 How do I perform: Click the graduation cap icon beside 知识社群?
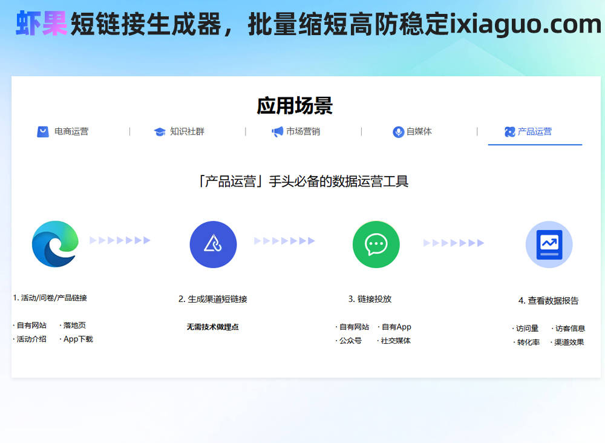pyautogui.click(x=159, y=132)
